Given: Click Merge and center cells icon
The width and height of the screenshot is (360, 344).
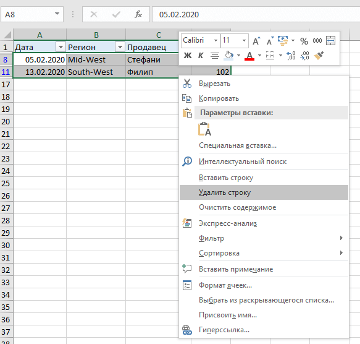Looking at the screenshot, I should point(330,41).
